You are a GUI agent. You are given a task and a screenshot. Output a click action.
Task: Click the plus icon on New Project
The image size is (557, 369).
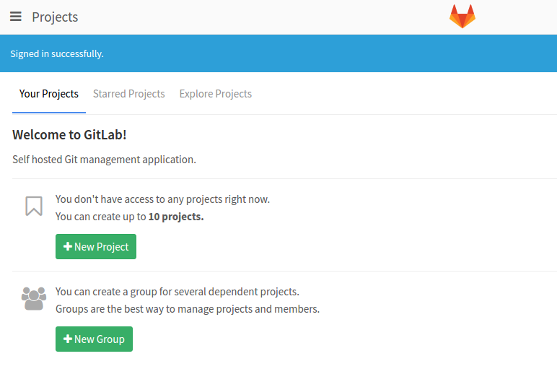point(68,246)
